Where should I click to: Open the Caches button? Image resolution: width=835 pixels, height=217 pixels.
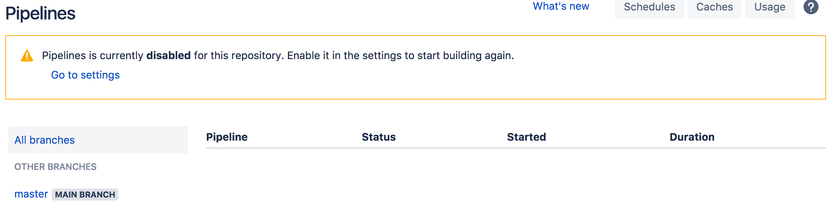714,7
